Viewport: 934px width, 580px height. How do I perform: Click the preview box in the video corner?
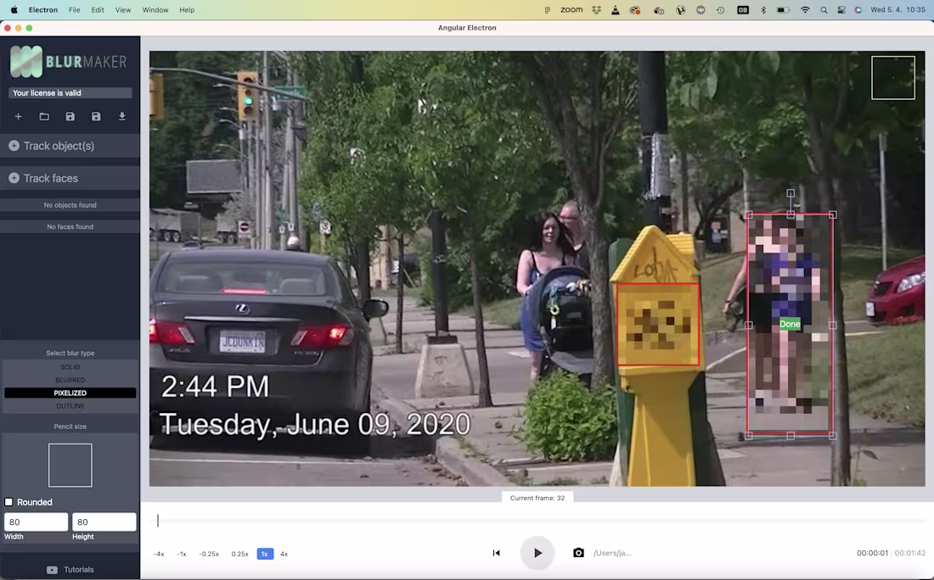pos(893,77)
